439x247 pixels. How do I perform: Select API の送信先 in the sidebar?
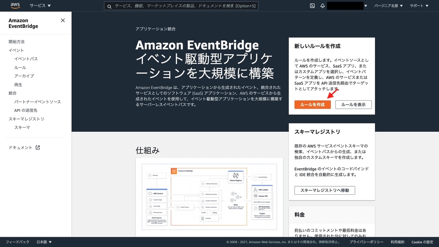[26, 111]
